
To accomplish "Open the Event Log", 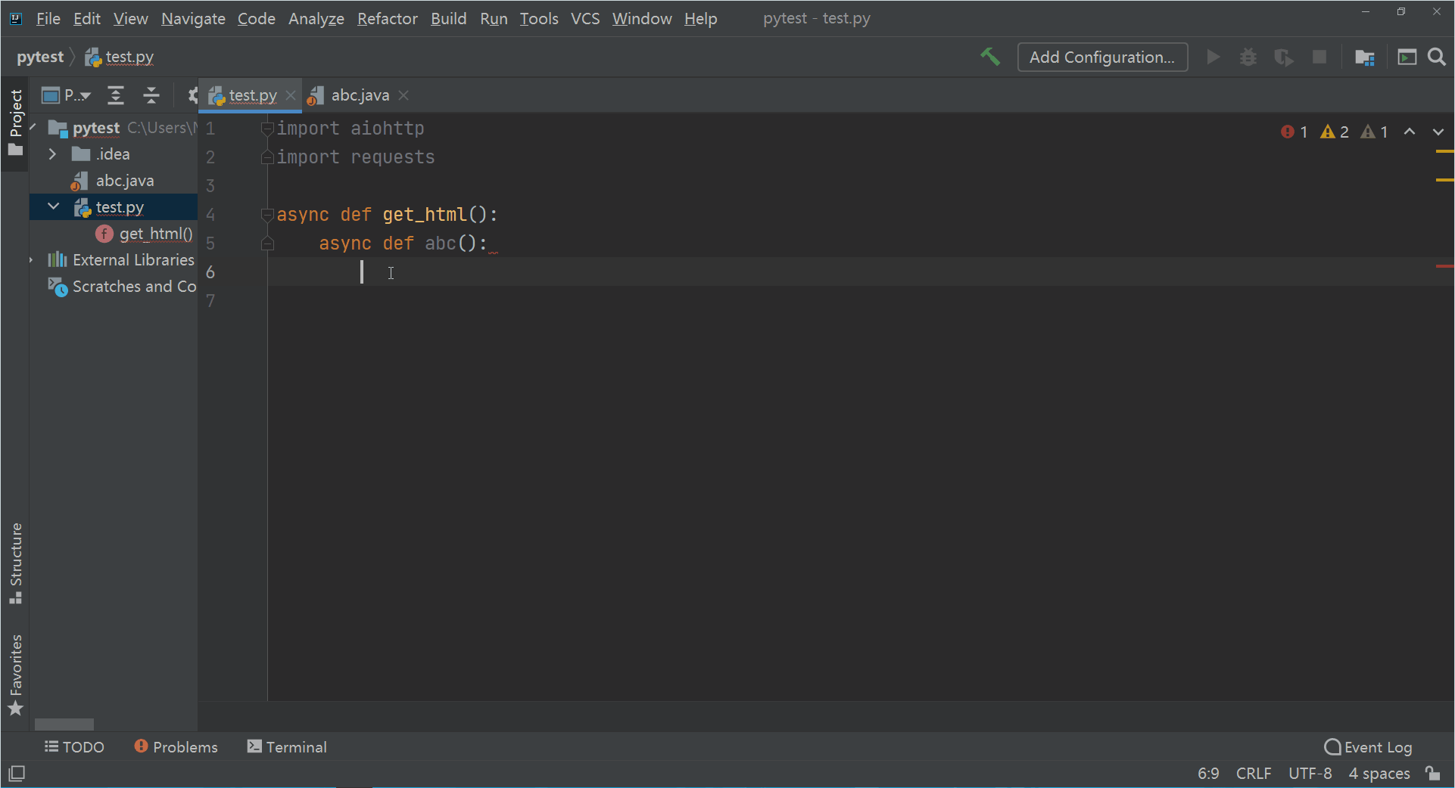I will (1367, 746).
